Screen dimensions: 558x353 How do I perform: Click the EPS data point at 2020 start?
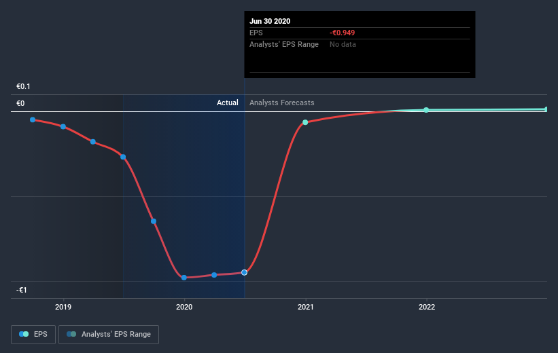coord(184,277)
